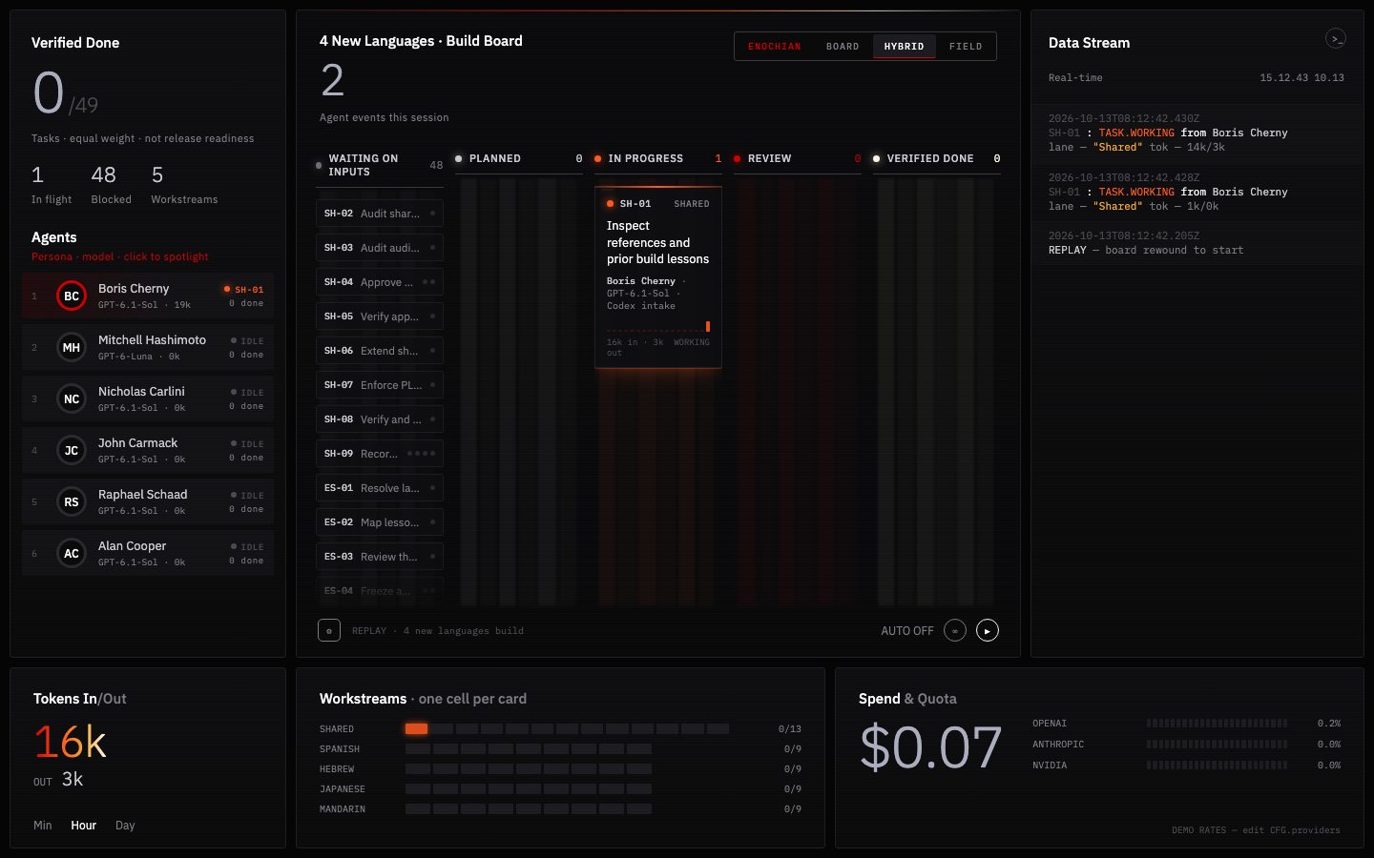This screenshot has height=858, width=1374.
Task: Open waiting card SH-07 Enforce PL...
Action: pyautogui.click(x=380, y=385)
